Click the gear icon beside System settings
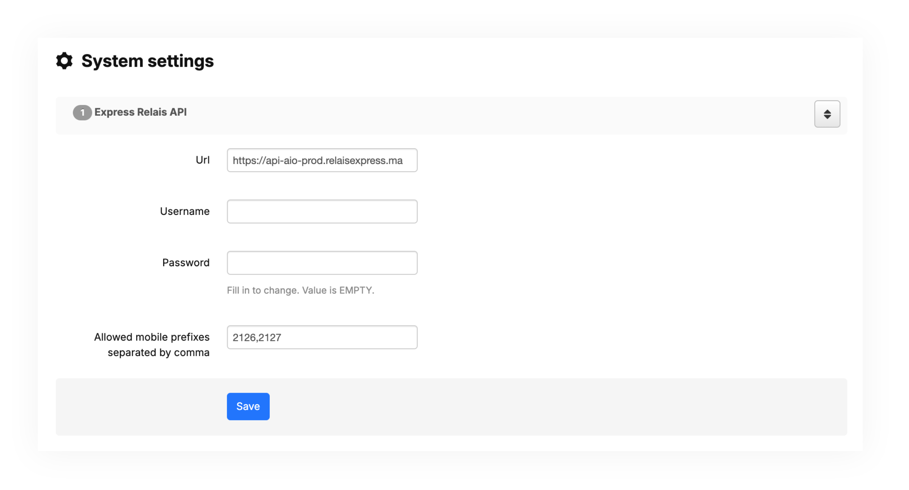This screenshot has height=490, width=909. 64,61
